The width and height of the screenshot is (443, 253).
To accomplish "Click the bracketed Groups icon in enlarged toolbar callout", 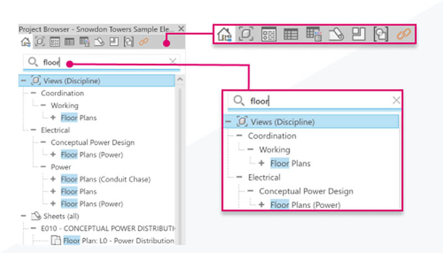I will coord(381,34).
